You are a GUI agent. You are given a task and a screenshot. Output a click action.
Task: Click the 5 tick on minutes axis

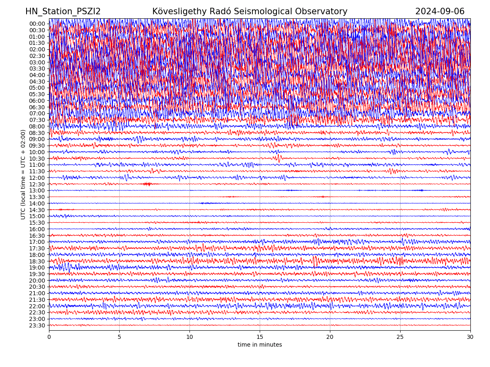pos(119,337)
